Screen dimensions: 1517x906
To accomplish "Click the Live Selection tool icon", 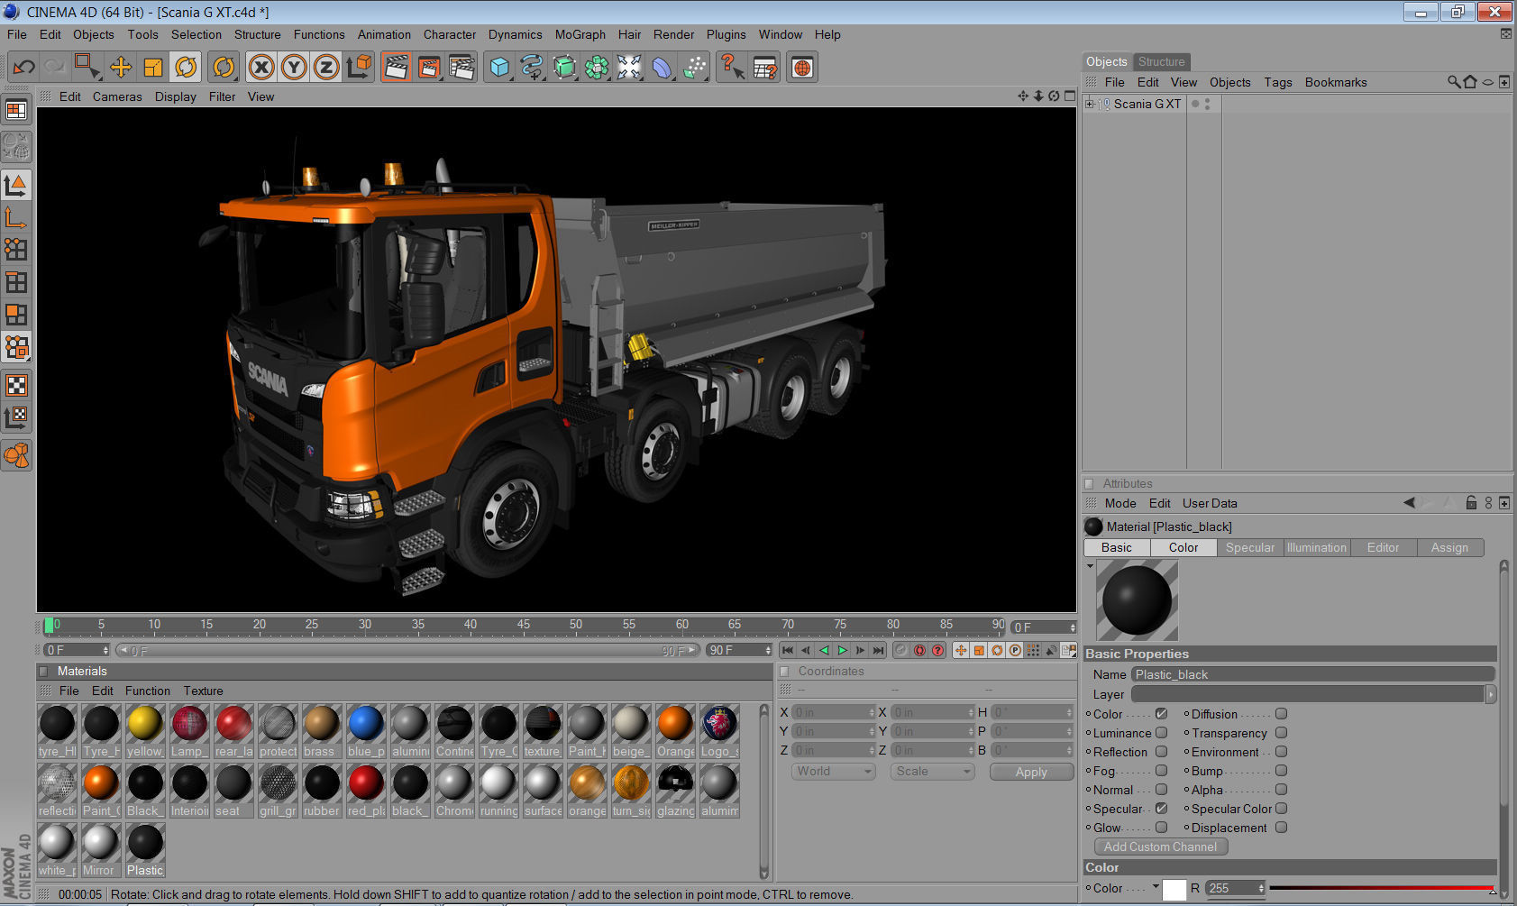I will click(87, 67).
